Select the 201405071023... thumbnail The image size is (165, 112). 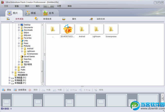click(68, 29)
